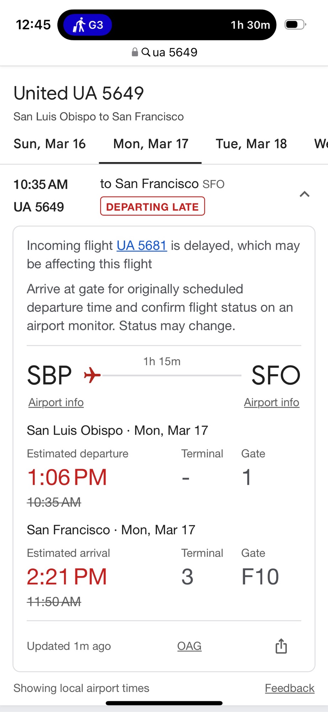328x712 pixels.
Task: Tap the battery status icon
Action: point(295,25)
